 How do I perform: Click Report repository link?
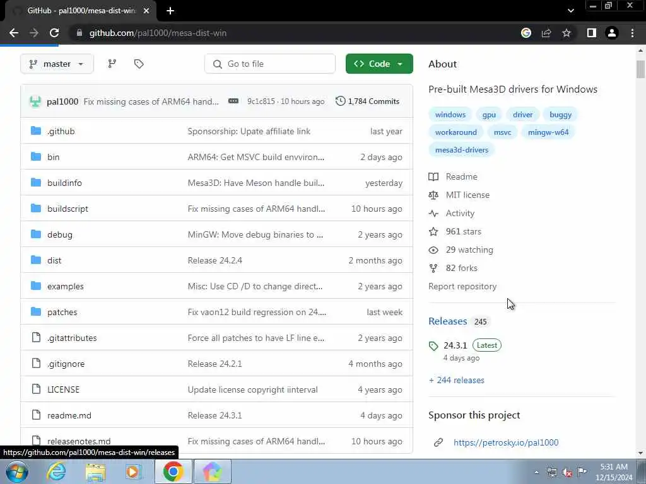tap(462, 287)
